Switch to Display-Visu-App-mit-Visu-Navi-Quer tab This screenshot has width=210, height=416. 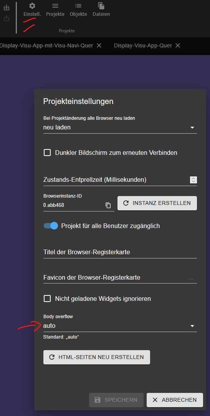tap(46, 45)
